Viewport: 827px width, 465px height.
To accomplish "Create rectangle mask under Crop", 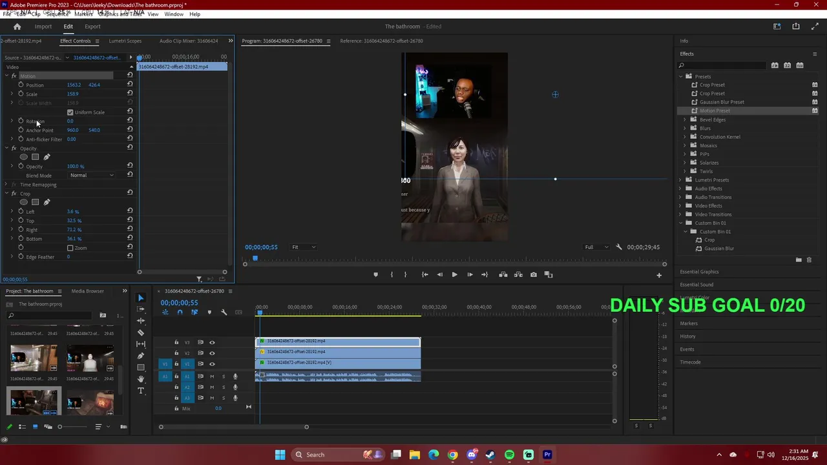I will pyautogui.click(x=35, y=202).
